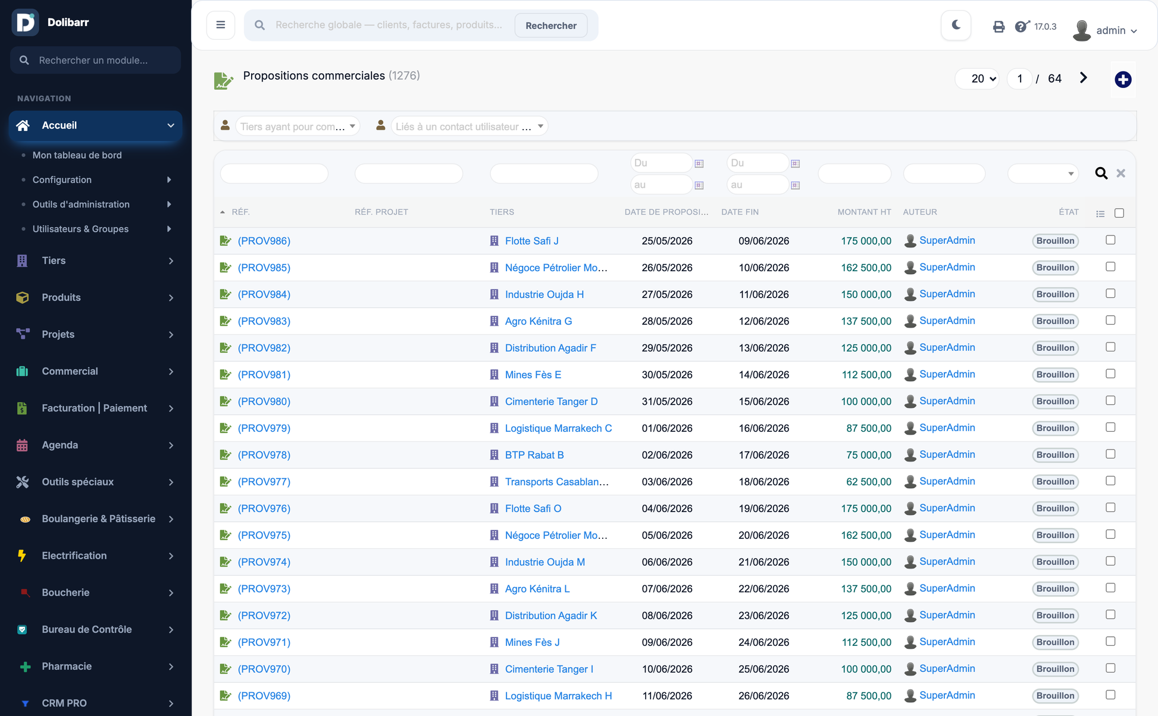Click the Rechercher button
This screenshot has height=716, width=1158.
[x=551, y=26]
